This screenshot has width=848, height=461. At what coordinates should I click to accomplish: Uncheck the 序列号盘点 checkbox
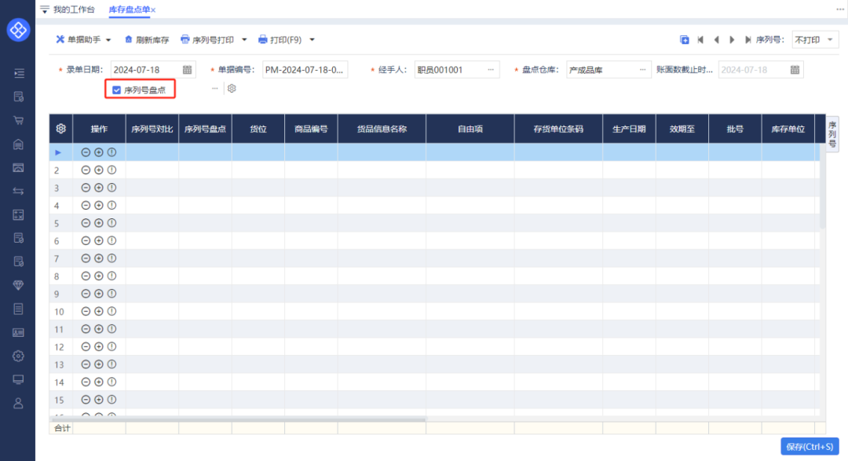[116, 90]
